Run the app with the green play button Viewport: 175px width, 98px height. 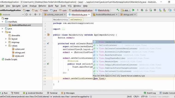coord(133,10)
